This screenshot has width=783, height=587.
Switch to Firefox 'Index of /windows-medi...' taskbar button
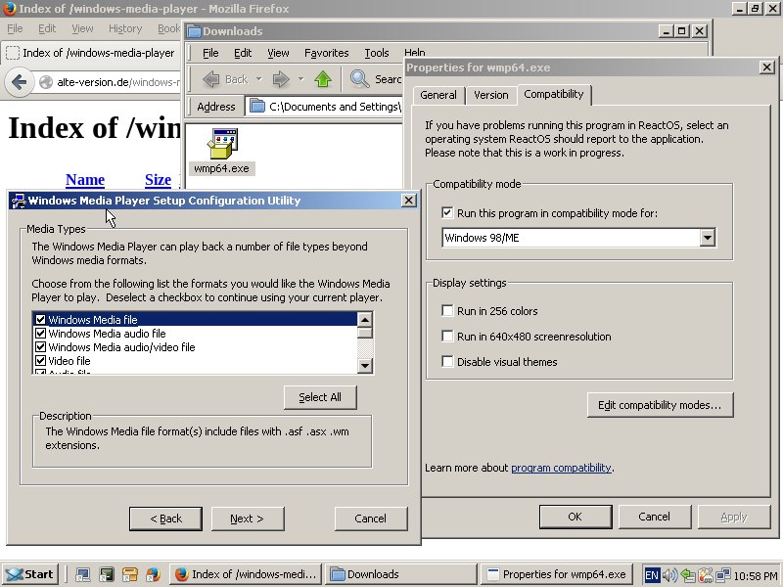pyautogui.click(x=246, y=574)
